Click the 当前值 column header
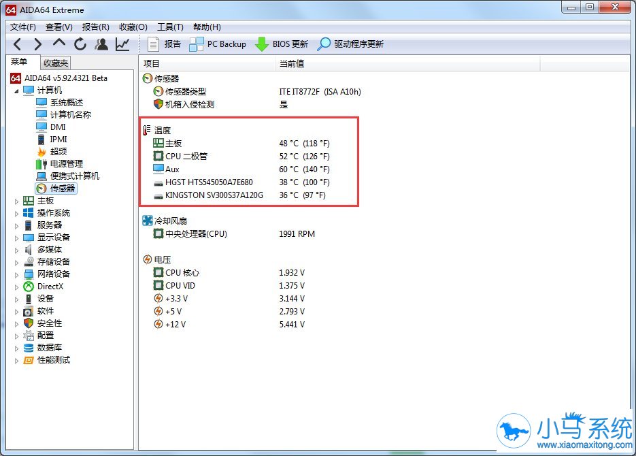 (x=407, y=64)
